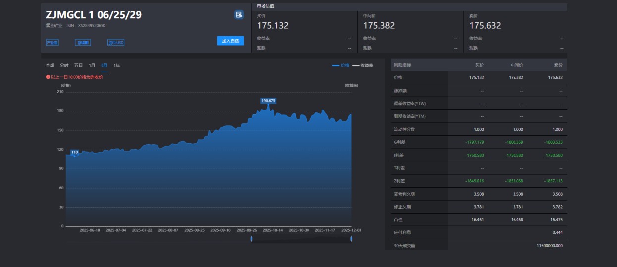Click the right handle of chart zoom slider
The width and height of the screenshot is (617, 267).
coord(351,239)
